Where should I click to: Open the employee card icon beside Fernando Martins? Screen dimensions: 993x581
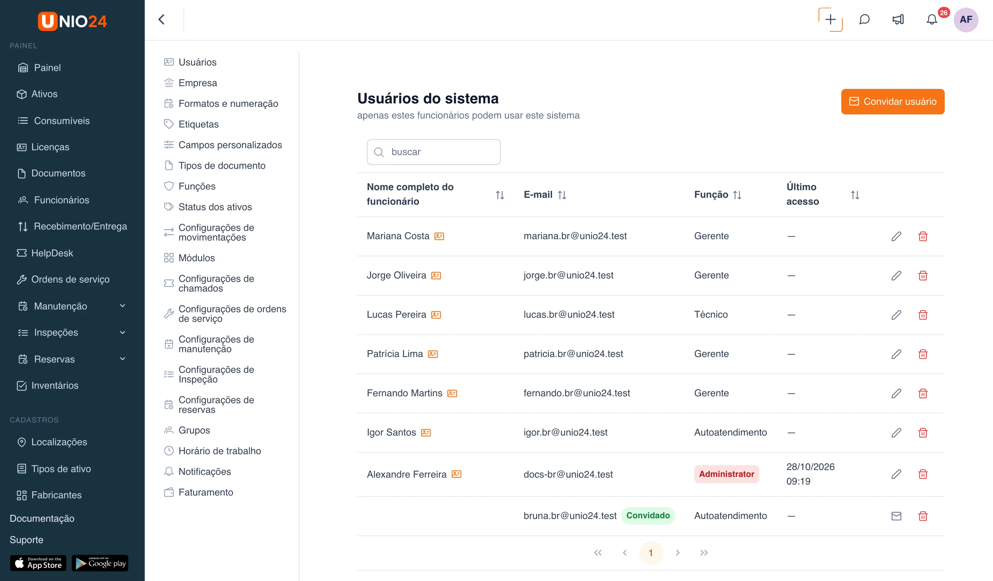point(452,393)
